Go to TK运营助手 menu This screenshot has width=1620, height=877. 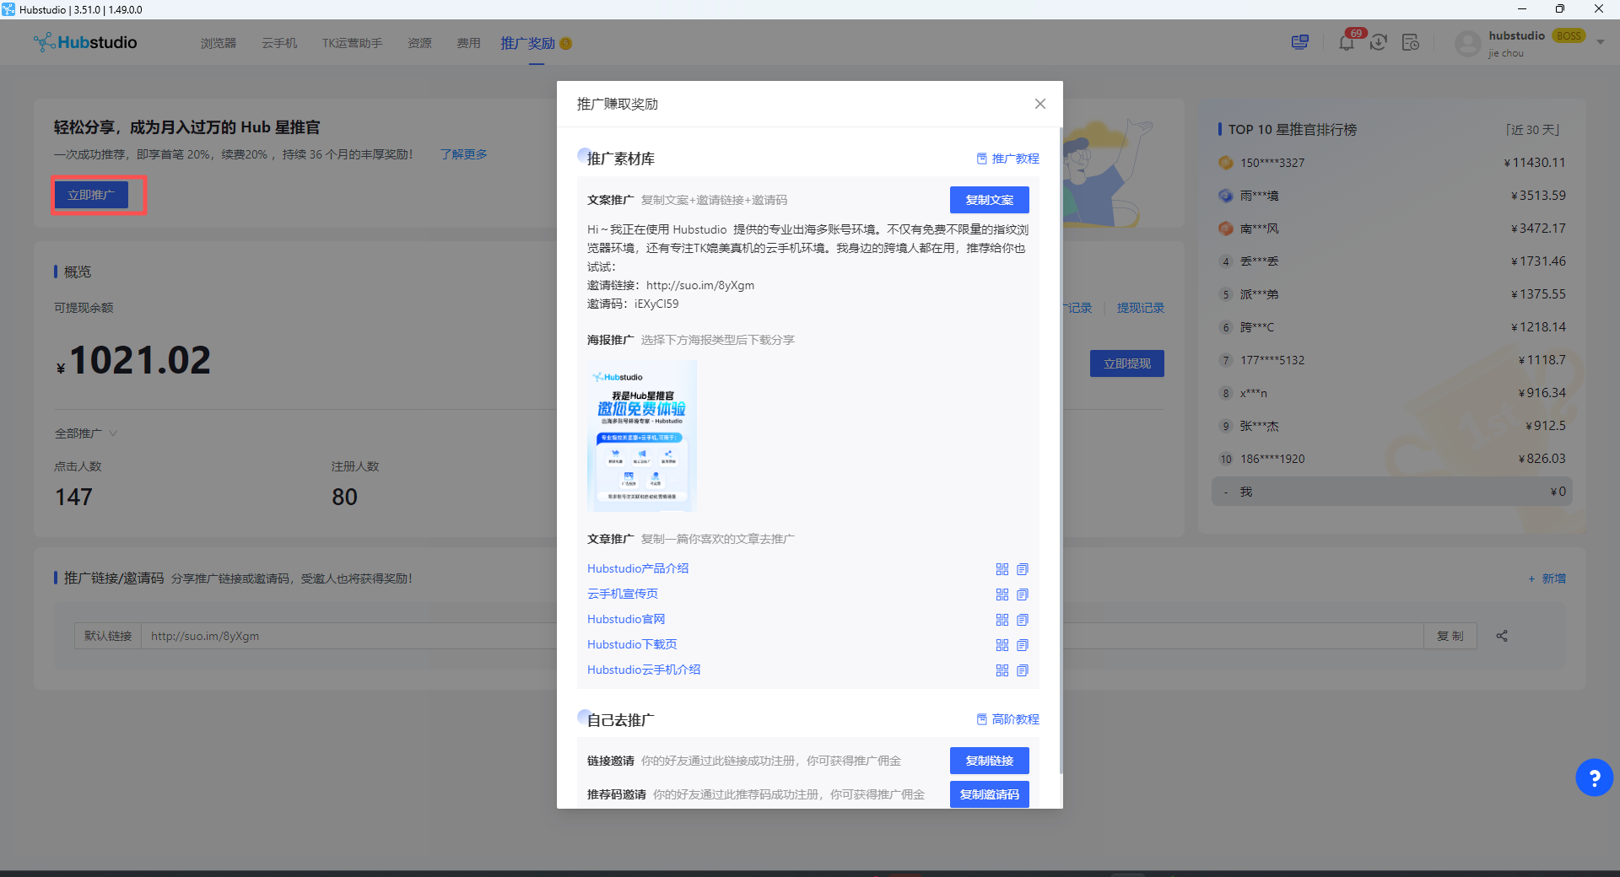coord(352,43)
